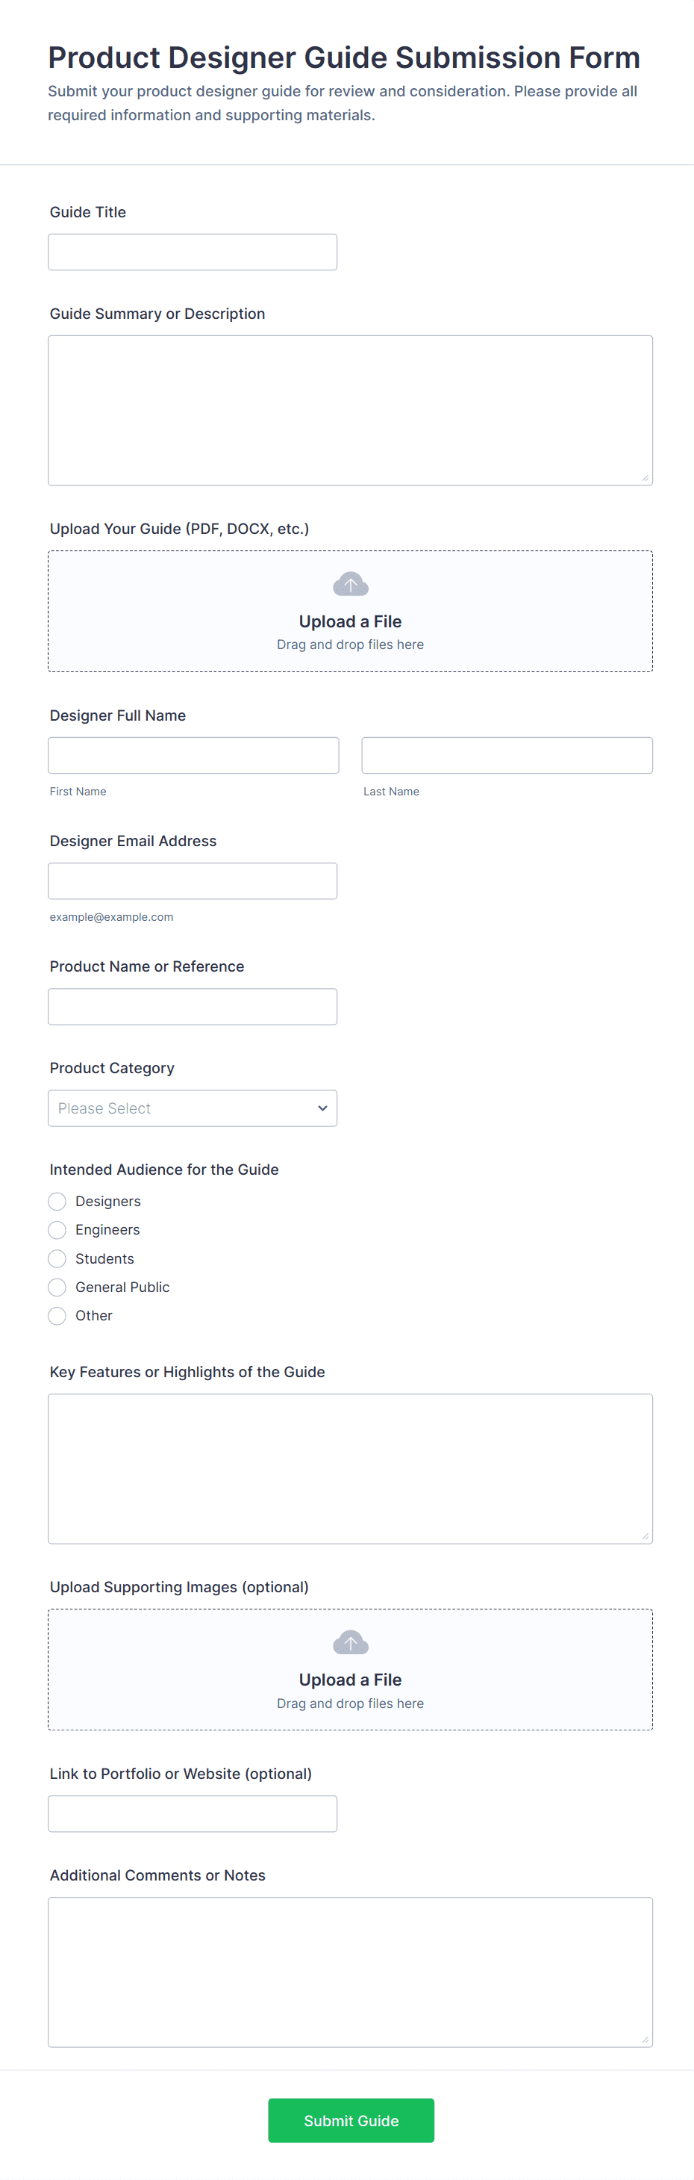
Task: Focus the Guide Summary or Description textarea
Action: 350,411
